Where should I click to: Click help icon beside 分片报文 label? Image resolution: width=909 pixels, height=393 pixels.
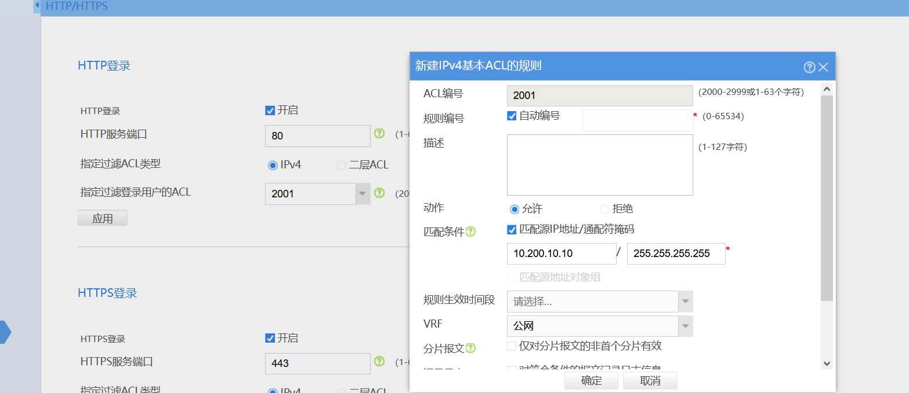click(x=470, y=348)
